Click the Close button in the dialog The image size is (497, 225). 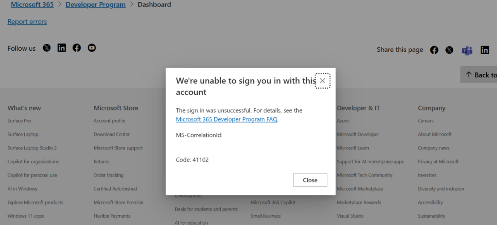310,180
